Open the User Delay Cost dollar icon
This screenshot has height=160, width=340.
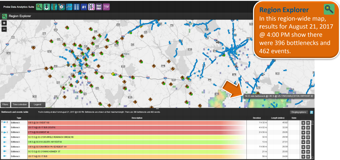pyautogui.click(x=91, y=7)
